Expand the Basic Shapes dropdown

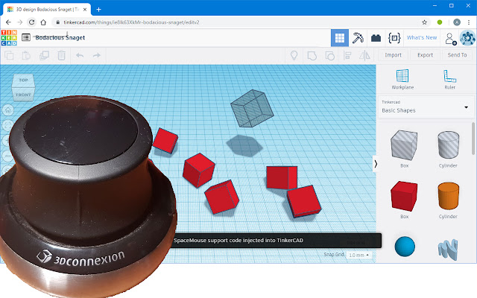426,107
